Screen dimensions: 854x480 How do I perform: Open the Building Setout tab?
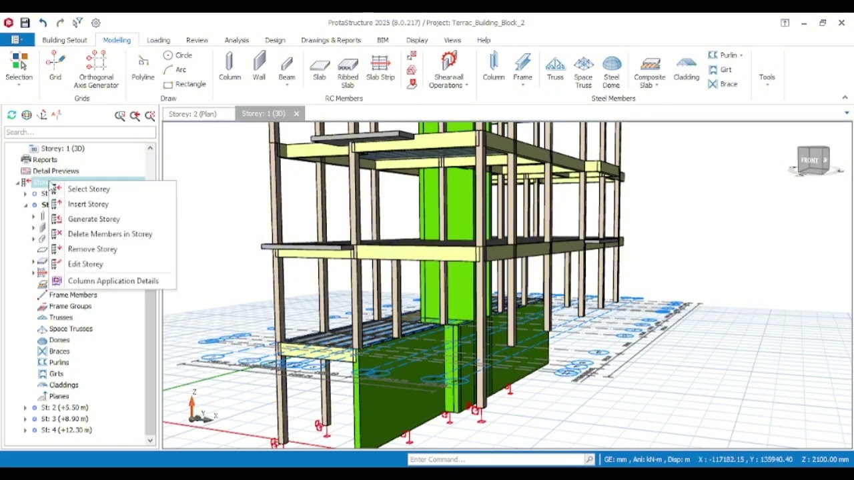click(65, 40)
